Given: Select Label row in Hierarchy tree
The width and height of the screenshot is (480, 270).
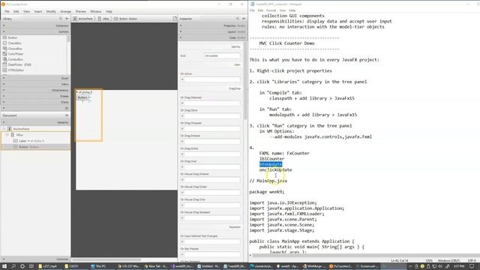Looking at the screenshot, I should pos(35,141).
